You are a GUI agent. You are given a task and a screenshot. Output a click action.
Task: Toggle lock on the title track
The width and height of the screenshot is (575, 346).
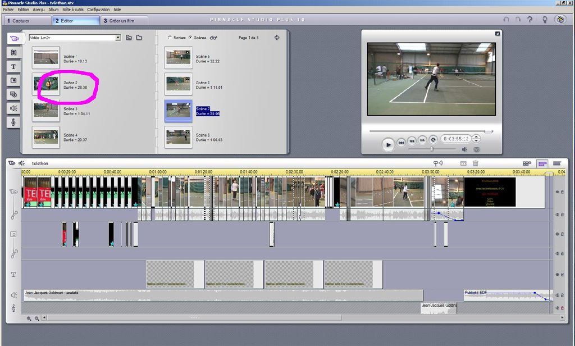click(562, 275)
